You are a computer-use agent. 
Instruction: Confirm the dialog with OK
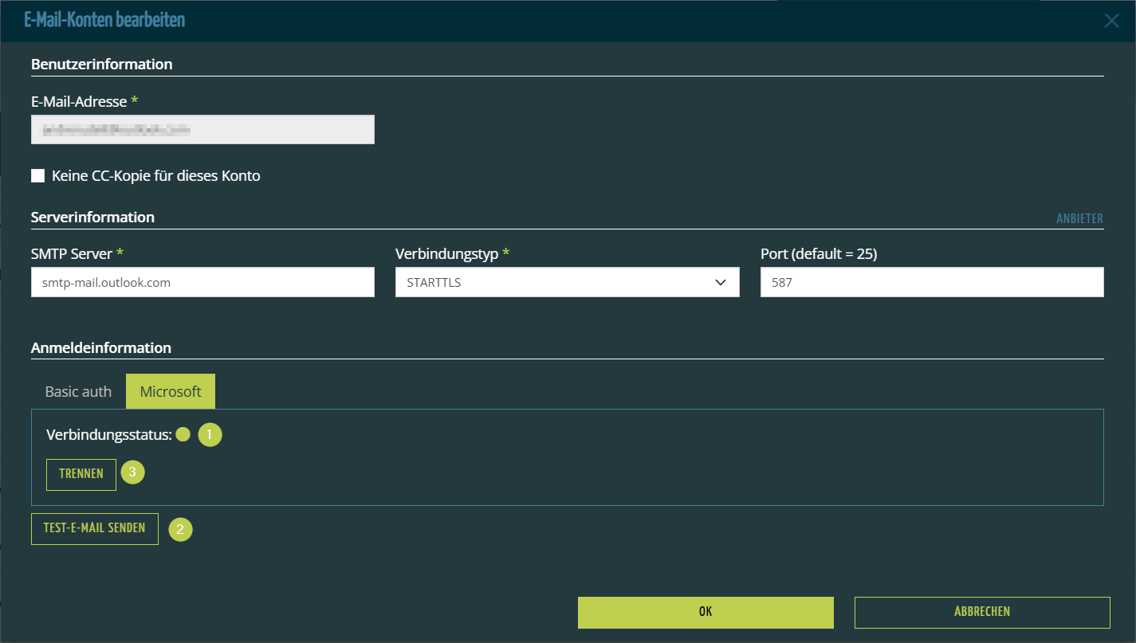706,612
